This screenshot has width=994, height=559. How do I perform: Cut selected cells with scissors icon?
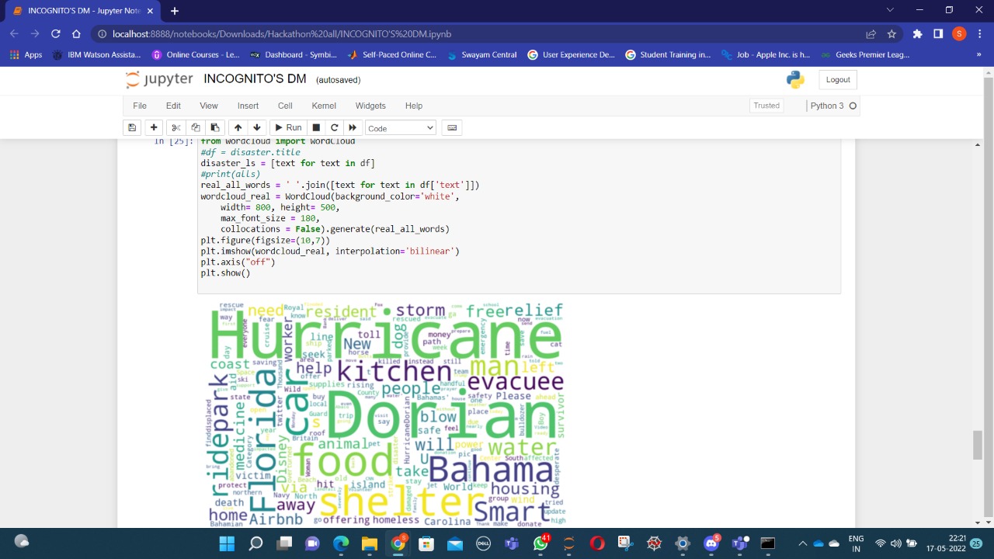point(176,127)
